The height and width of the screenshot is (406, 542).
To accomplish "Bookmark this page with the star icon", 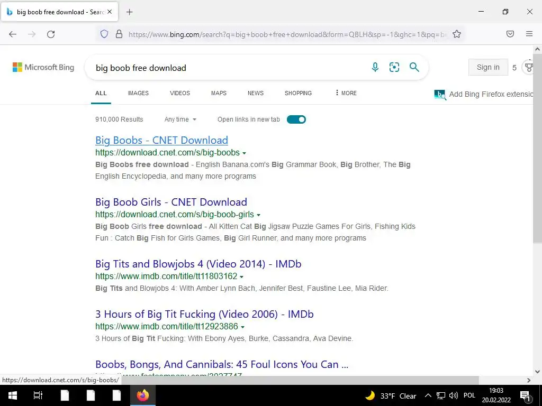I will 457,34.
